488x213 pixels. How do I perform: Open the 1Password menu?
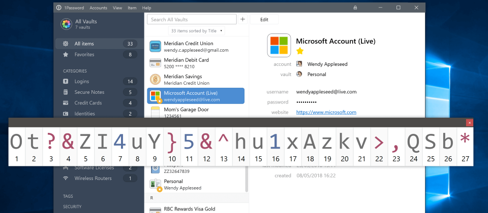74,8
